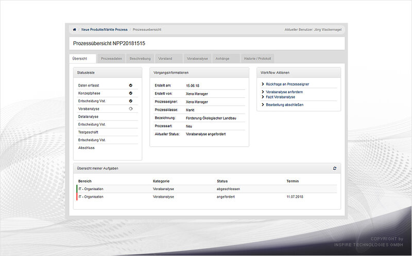Viewport: 412px width, 256px height.
Task: Click Rückfrage an Prozesseigner action
Action: pyautogui.click(x=287, y=84)
